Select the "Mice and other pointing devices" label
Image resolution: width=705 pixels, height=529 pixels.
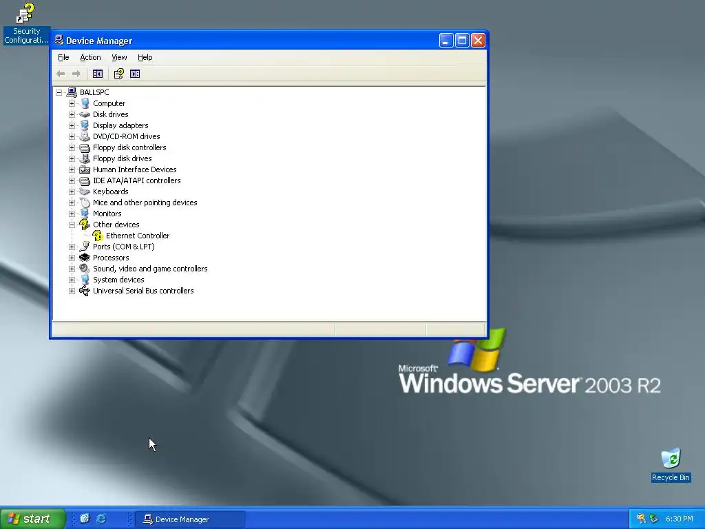coord(145,203)
